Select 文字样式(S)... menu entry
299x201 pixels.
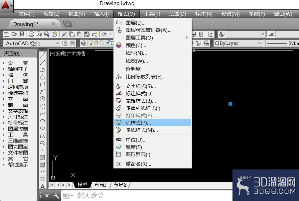pyautogui.click(x=153, y=86)
